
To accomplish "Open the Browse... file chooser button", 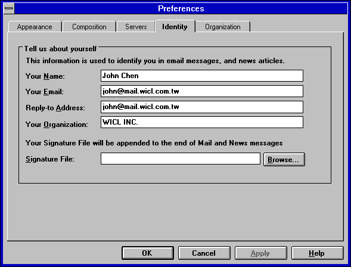I will [x=284, y=159].
